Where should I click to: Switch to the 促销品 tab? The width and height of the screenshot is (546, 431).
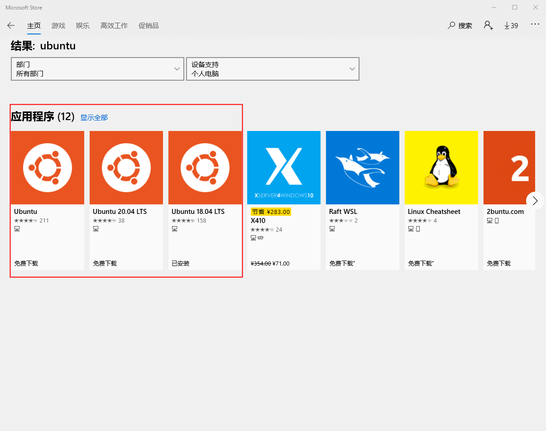coord(148,26)
